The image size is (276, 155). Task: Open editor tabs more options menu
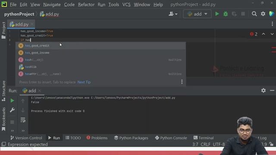click(272, 24)
